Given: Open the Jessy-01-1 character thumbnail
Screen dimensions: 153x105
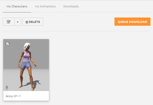Looking at the screenshot, I should coord(26,65).
